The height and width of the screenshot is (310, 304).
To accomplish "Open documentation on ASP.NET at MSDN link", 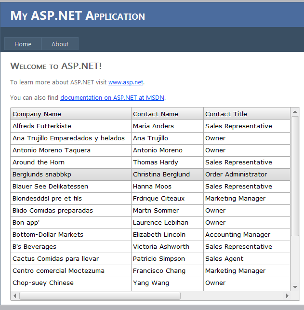I will click(x=112, y=97).
